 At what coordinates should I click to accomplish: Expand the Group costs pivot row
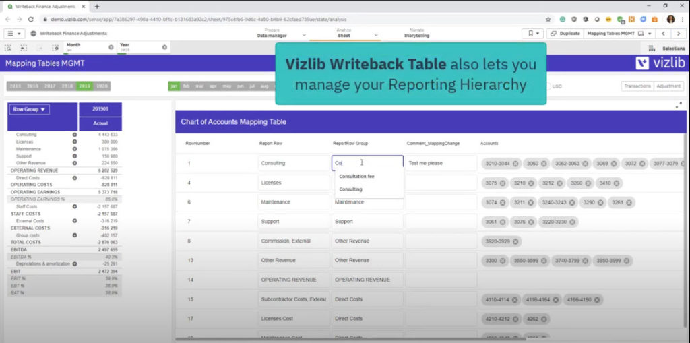tap(75, 235)
